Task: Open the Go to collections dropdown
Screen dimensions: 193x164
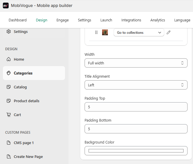Action: click(x=139, y=32)
